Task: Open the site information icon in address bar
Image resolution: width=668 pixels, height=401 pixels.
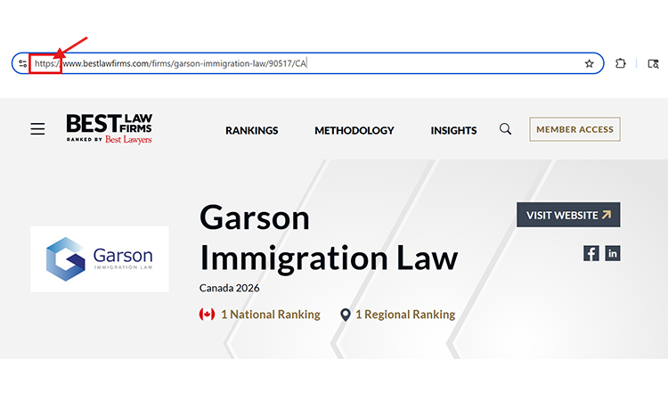Action: coord(22,63)
